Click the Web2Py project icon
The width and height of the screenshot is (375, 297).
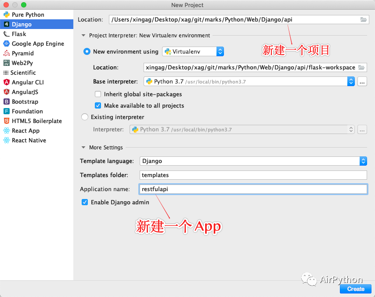point(7,63)
